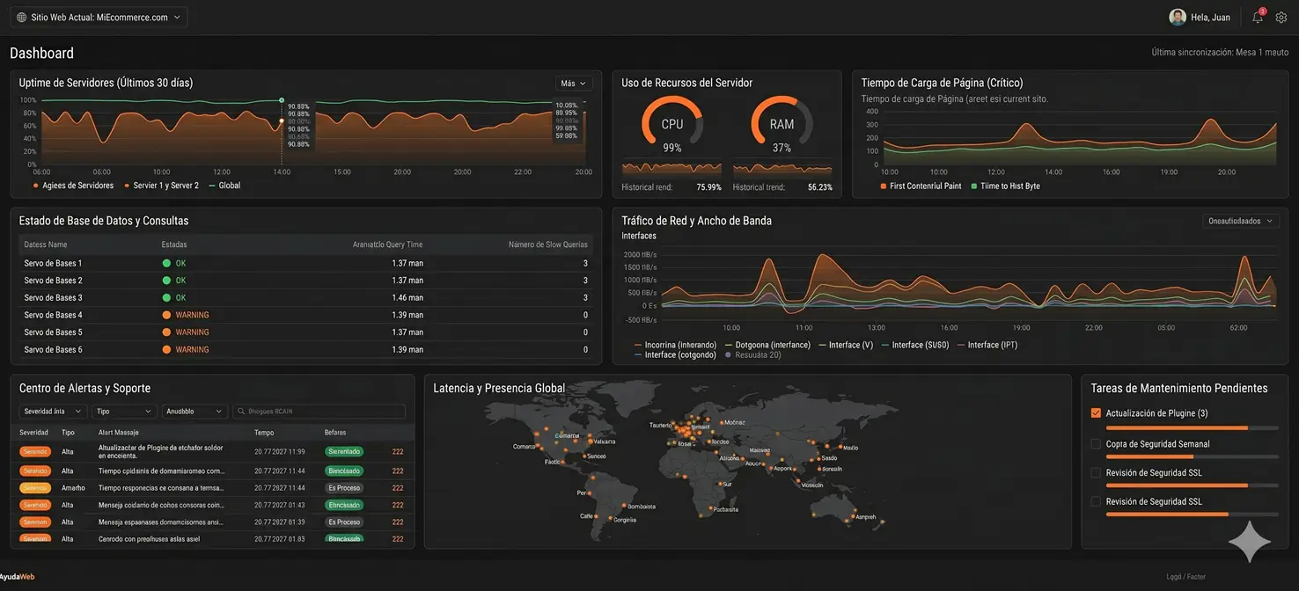Open the notifications bell icon
1299x591 pixels.
1258,18
